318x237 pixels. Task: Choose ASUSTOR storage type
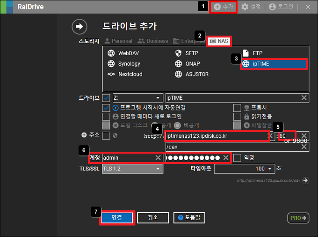pos(191,74)
